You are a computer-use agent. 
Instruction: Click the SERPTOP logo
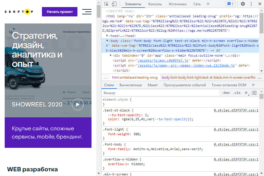pyautogui.click(x=19, y=12)
